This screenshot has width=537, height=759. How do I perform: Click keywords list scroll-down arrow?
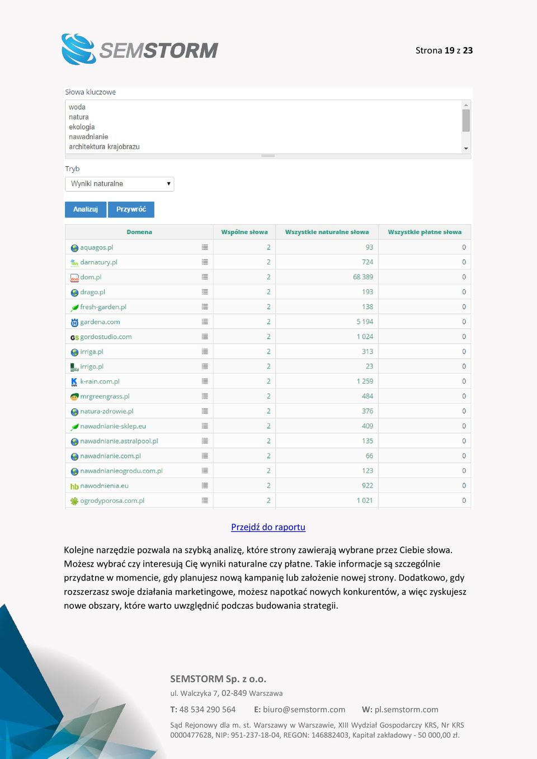point(466,149)
